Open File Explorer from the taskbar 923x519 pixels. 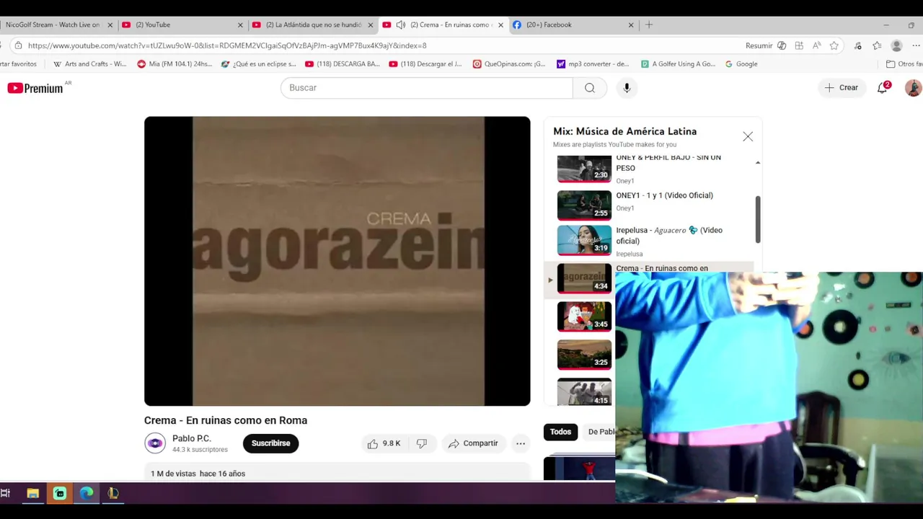coord(32,493)
